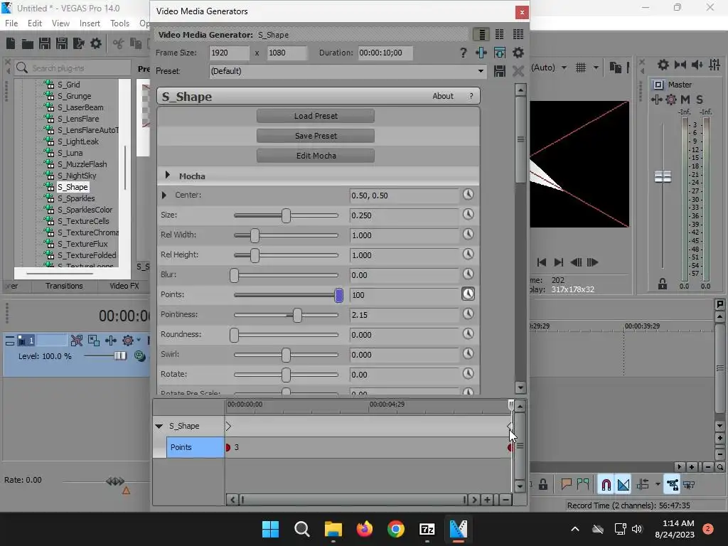The height and width of the screenshot is (546, 728).
Task: Open Auto Ripple dropdown arrow
Action: point(658,485)
